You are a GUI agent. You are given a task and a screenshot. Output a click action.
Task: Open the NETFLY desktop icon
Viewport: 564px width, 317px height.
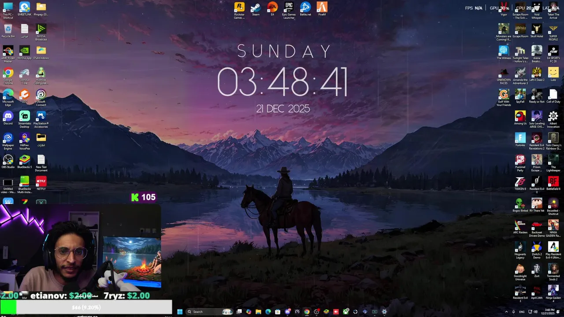(x=41, y=184)
